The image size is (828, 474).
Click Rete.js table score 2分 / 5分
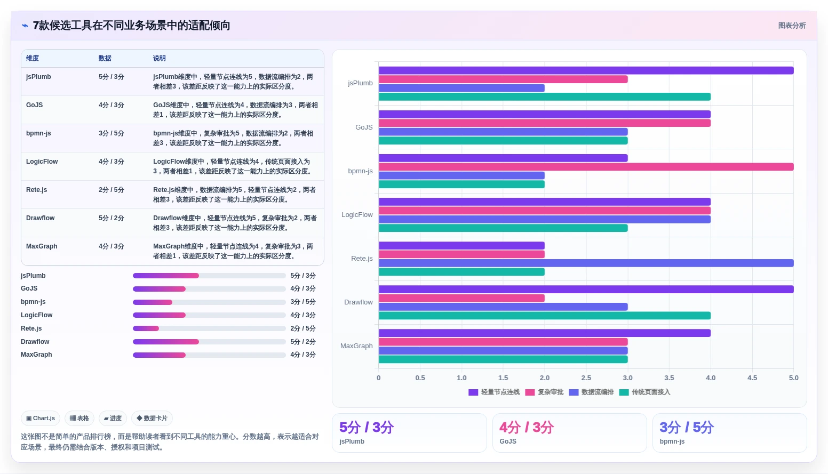point(112,190)
